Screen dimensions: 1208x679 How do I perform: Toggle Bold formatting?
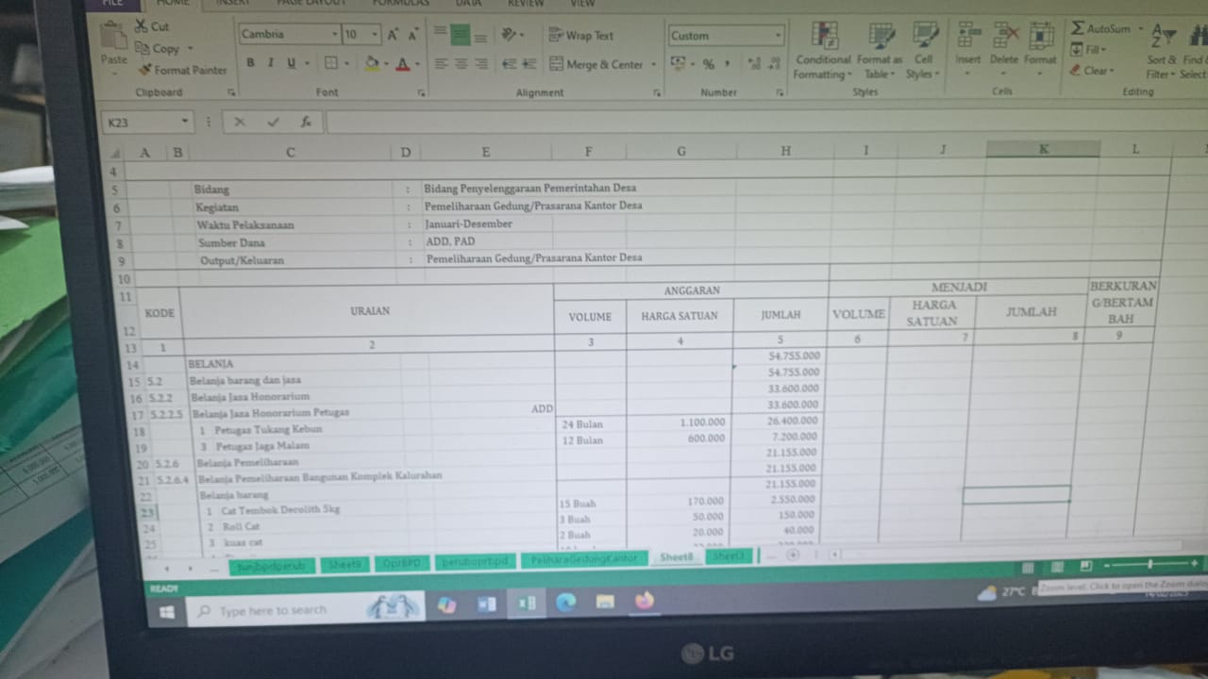(x=250, y=63)
